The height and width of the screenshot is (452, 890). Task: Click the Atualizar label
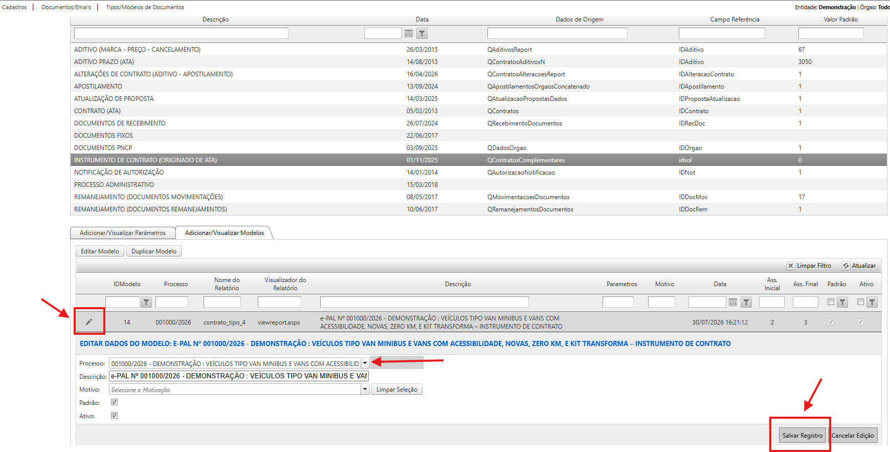864,266
